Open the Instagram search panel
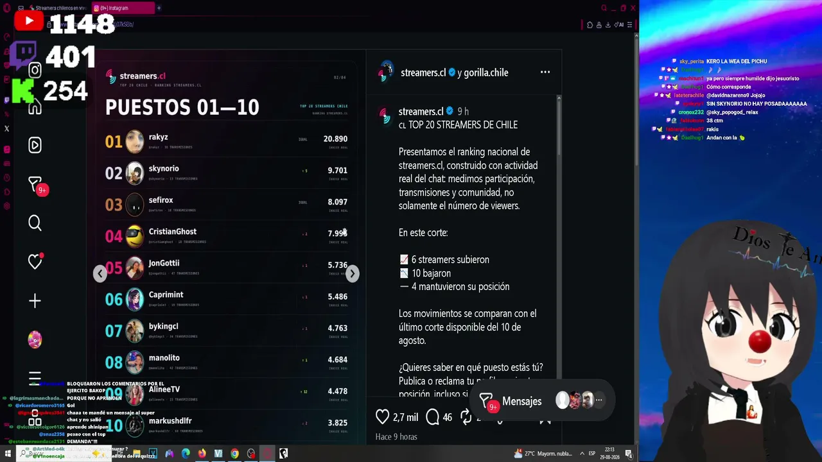The height and width of the screenshot is (462, 822). 35,223
